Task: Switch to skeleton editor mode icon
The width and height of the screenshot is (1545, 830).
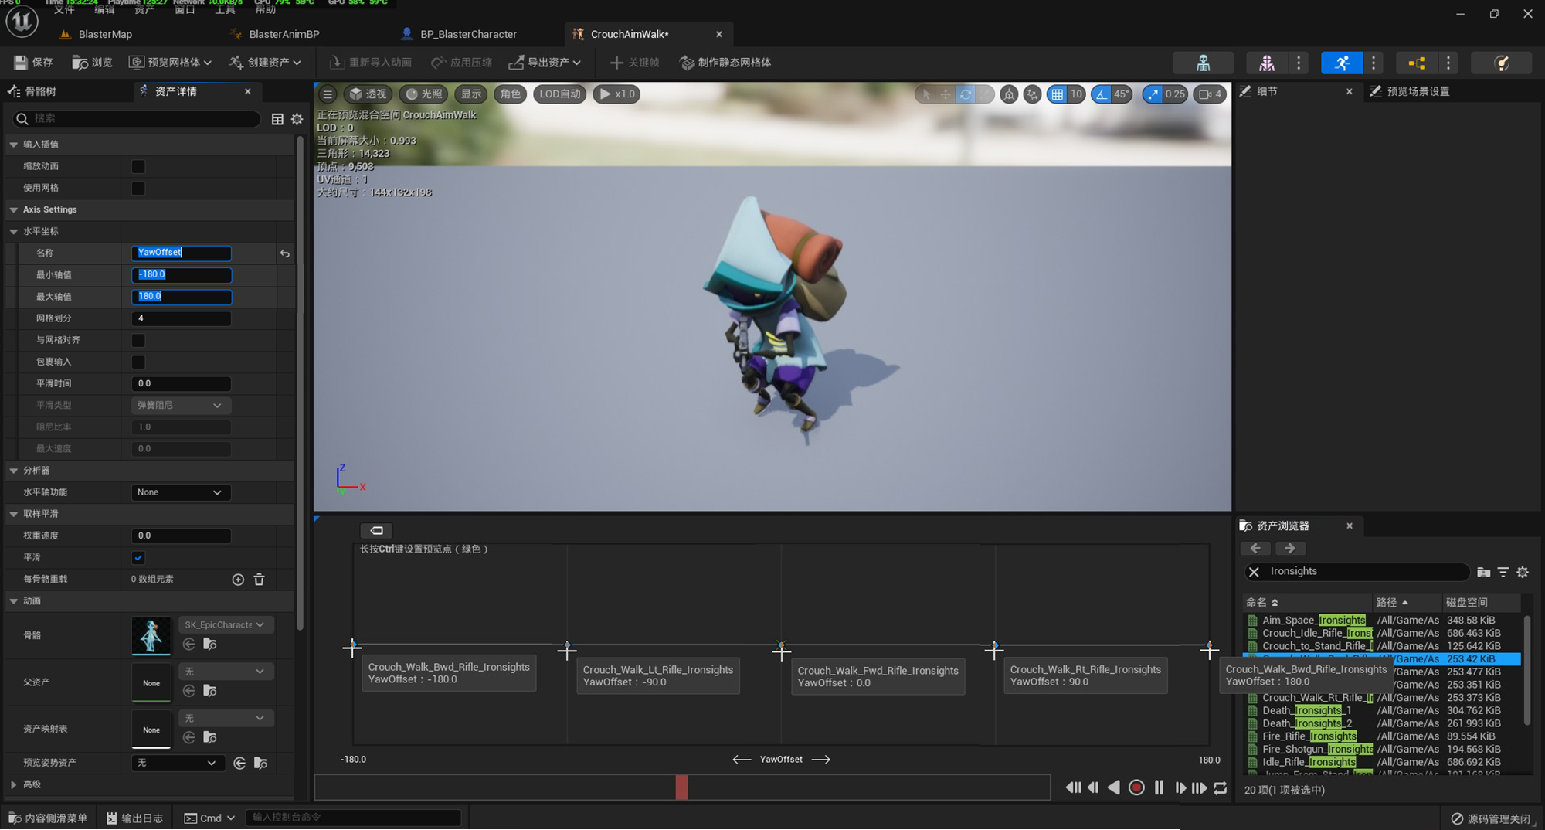Action: point(1204,63)
